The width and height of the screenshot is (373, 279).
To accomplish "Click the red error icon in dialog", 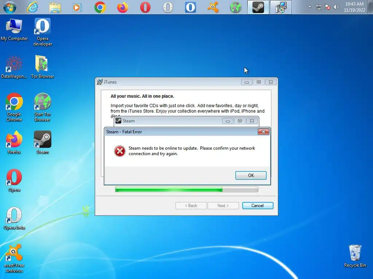I will tap(119, 151).
